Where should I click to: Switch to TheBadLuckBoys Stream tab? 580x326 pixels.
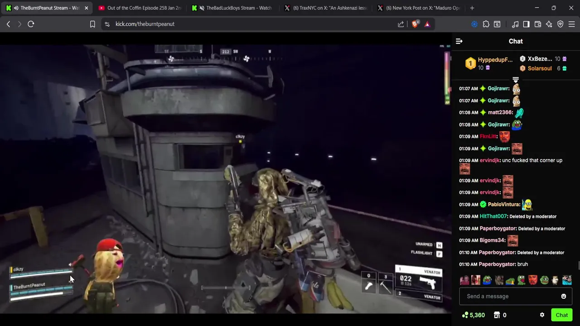click(233, 8)
